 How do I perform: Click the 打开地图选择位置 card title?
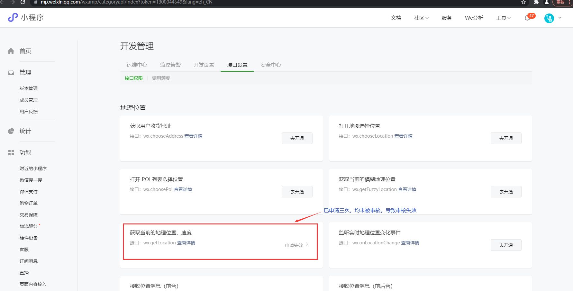359,126
